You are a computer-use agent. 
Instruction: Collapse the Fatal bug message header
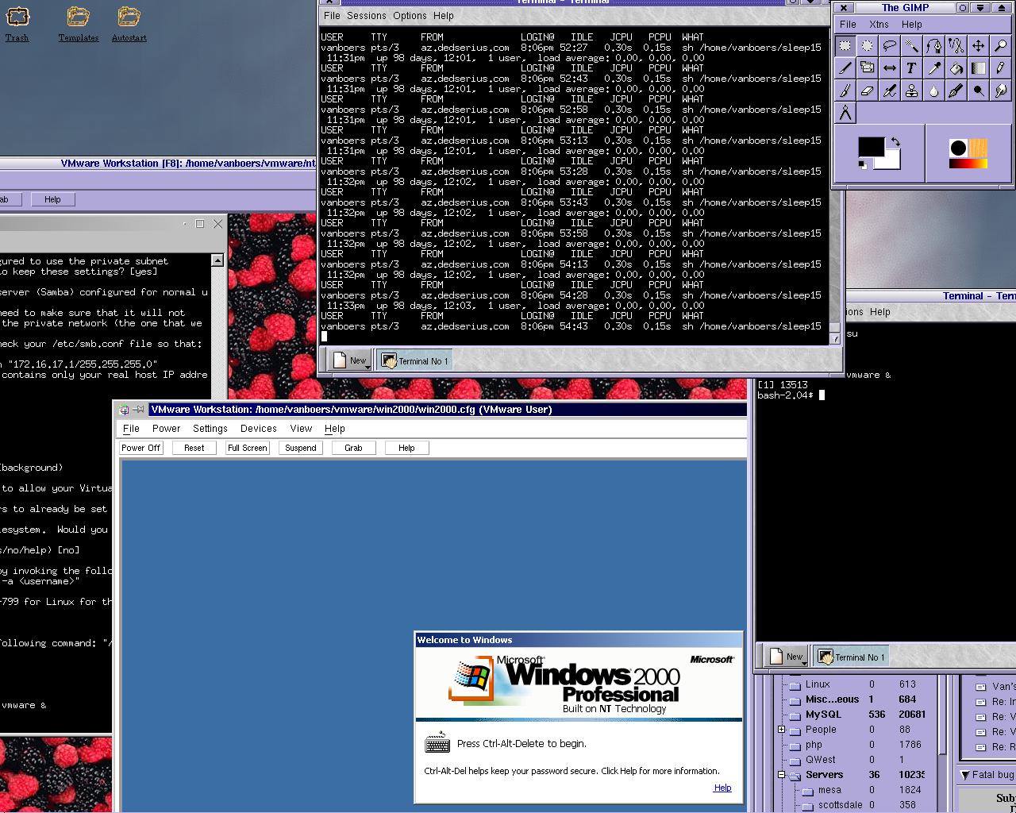[965, 775]
